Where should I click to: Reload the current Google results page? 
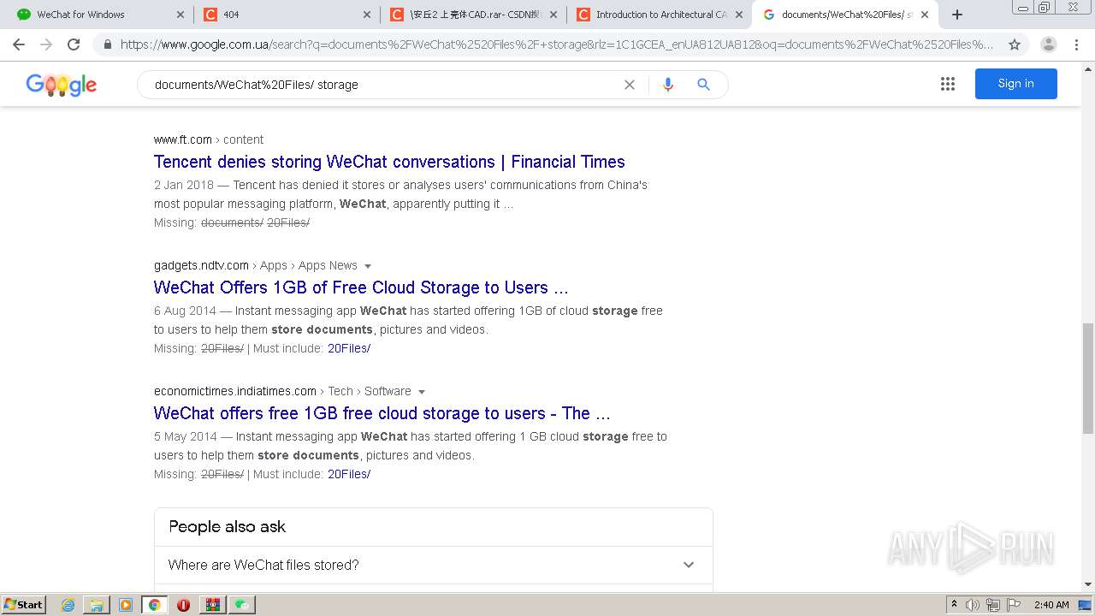point(74,44)
